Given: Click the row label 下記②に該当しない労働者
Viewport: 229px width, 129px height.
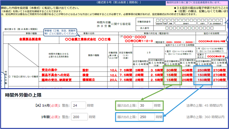Looking at the screenshot, I should pos(25,76).
